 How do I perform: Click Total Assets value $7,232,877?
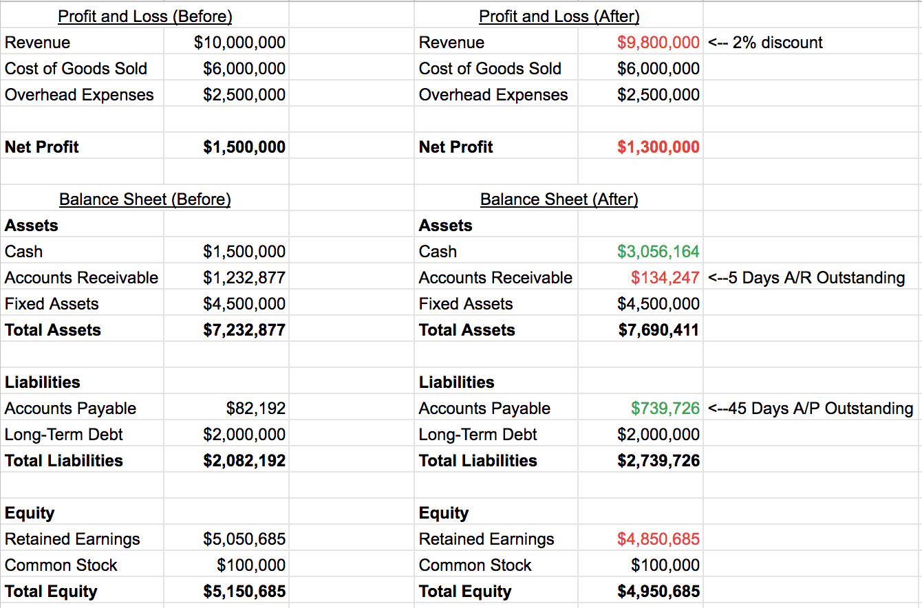pyautogui.click(x=244, y=330)
